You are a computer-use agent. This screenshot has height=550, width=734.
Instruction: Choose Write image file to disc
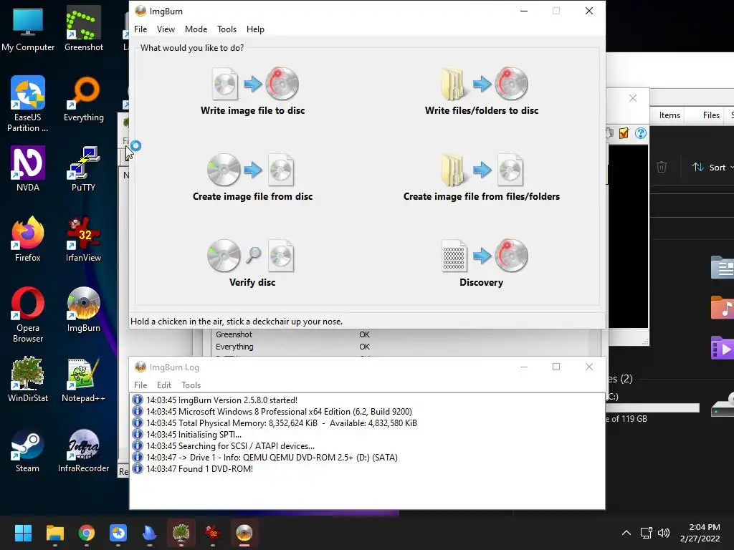coord(253,91)
